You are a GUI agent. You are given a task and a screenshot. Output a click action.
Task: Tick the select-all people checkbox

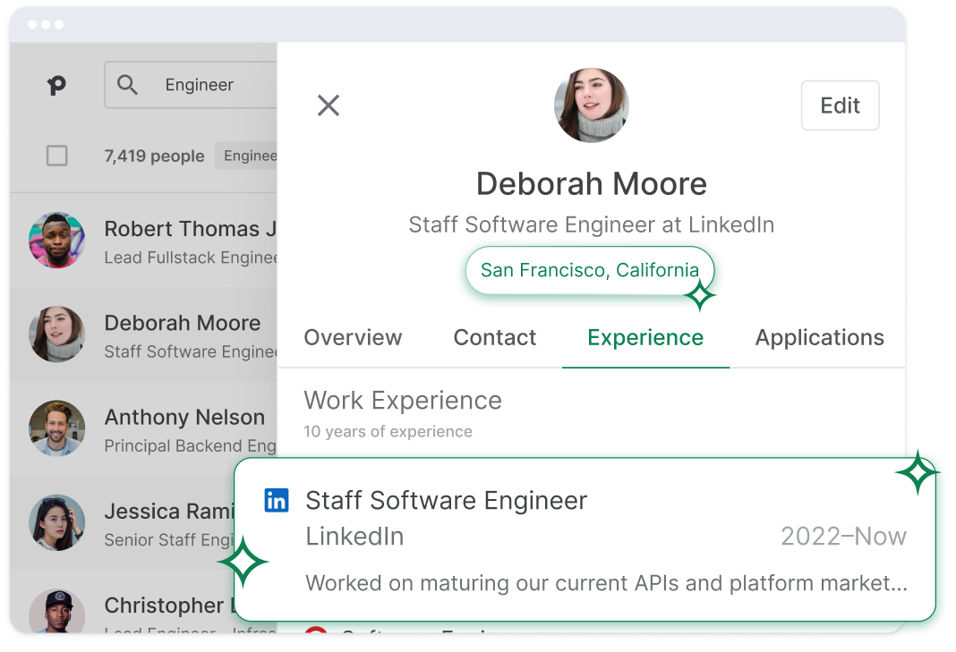pos(56,156)
